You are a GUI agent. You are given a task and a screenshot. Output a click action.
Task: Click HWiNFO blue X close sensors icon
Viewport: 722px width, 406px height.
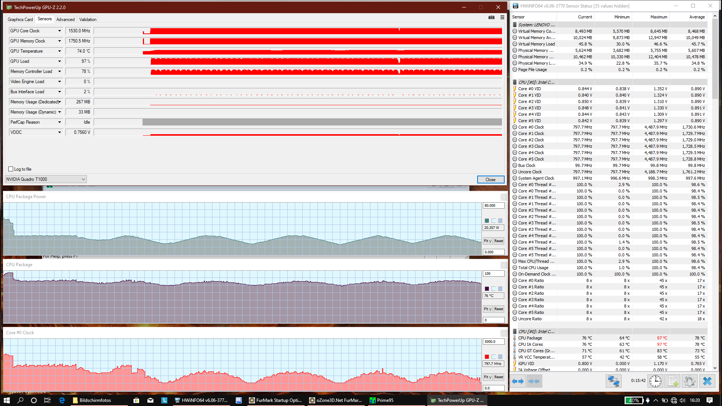click(707, 381)
